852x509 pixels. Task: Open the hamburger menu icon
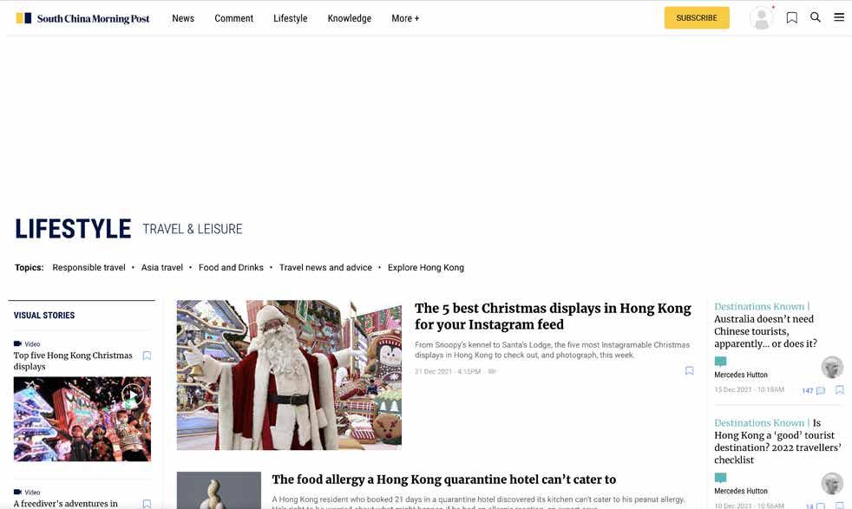(x=839, y=17)
